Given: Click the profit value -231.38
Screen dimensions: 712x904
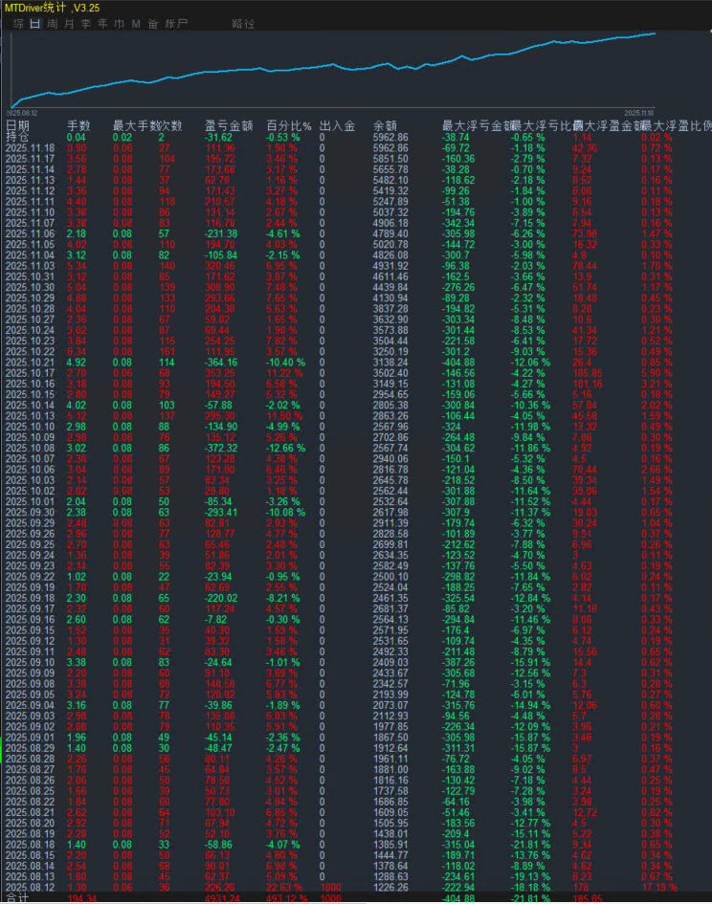Looking at the screenshot, I should [220, 234].
